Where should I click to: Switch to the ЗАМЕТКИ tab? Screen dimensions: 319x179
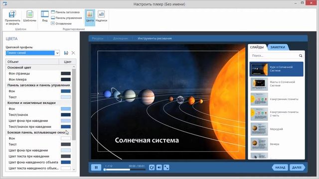point(278,47)
